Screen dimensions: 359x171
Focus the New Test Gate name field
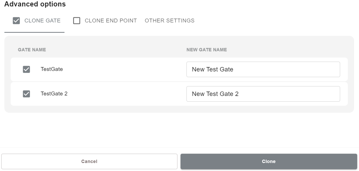pyautogui.click(x=263, y=69)
